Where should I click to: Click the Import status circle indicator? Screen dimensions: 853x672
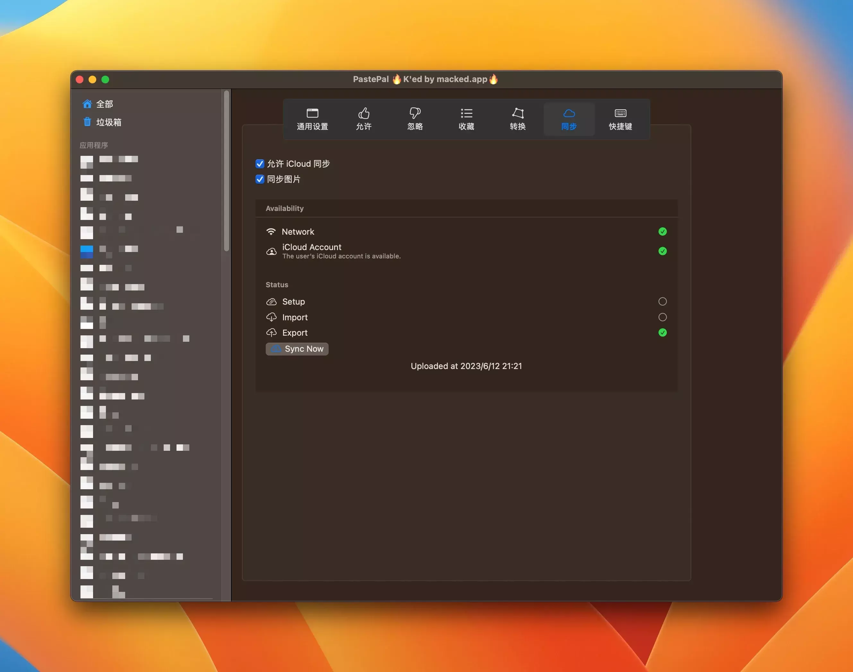[662, 317]
